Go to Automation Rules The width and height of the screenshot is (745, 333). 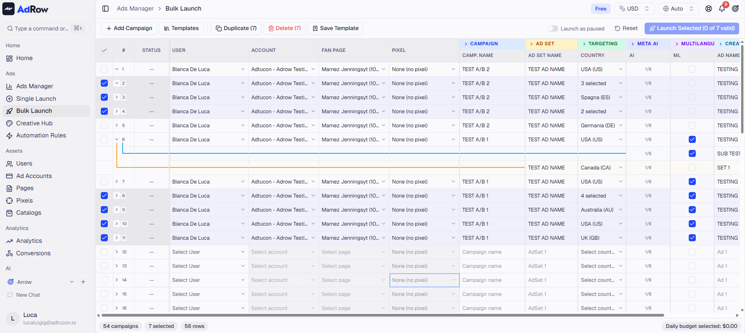[41, 135]
